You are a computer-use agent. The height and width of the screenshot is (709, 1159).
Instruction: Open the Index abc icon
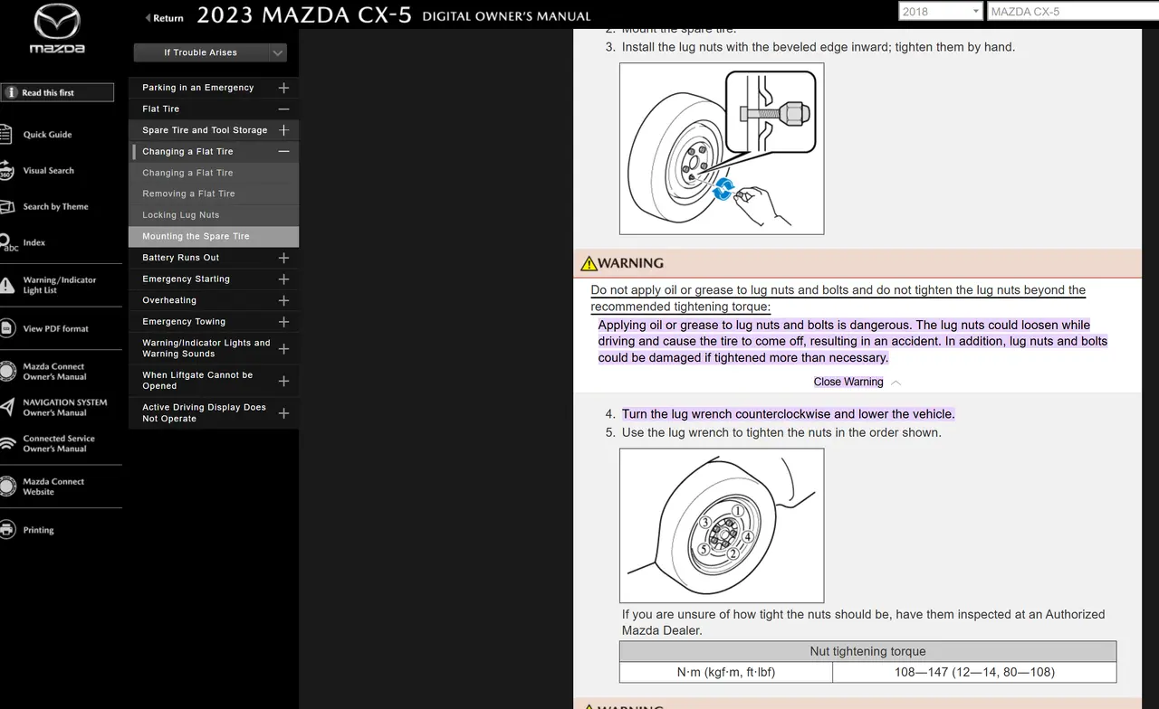7,243
